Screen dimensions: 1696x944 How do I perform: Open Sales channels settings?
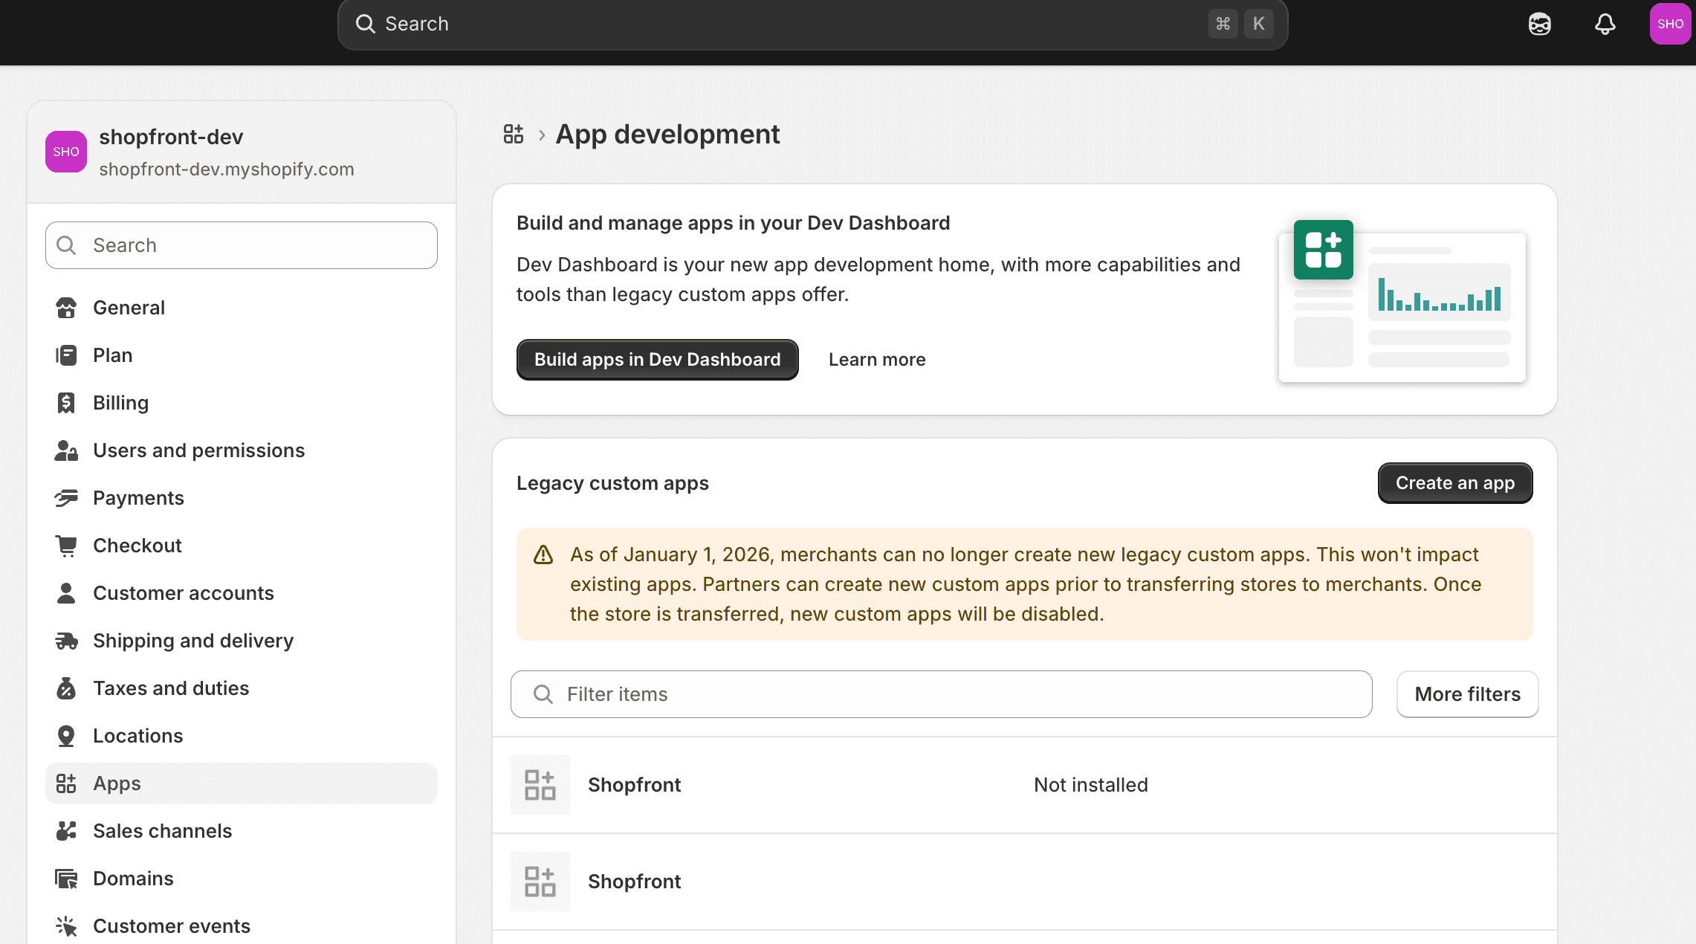point(242,831)
